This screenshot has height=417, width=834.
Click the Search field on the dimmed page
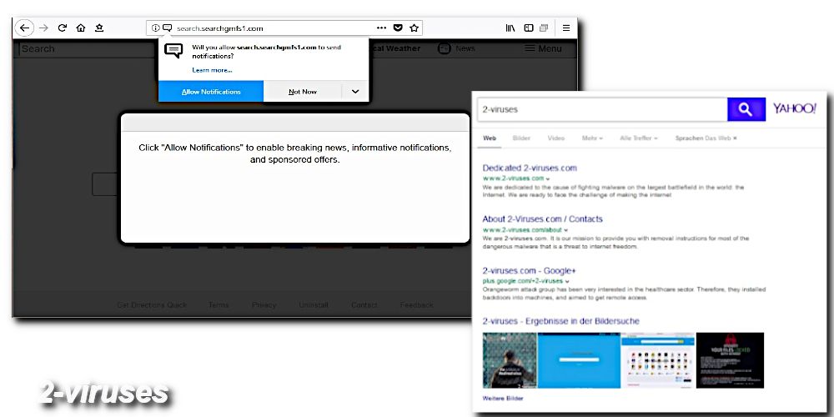tap(88, 49)
